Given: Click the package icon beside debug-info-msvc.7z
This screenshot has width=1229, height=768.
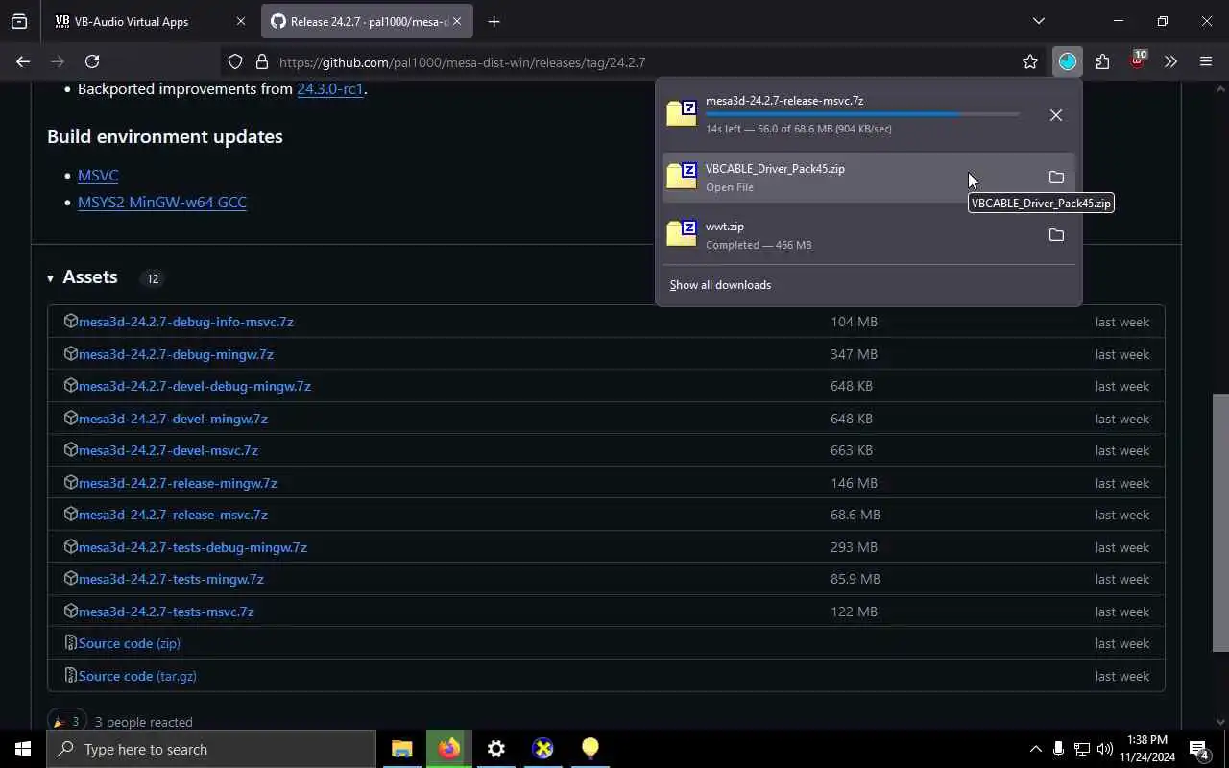Looking at the screenshot, I should 70,322.
